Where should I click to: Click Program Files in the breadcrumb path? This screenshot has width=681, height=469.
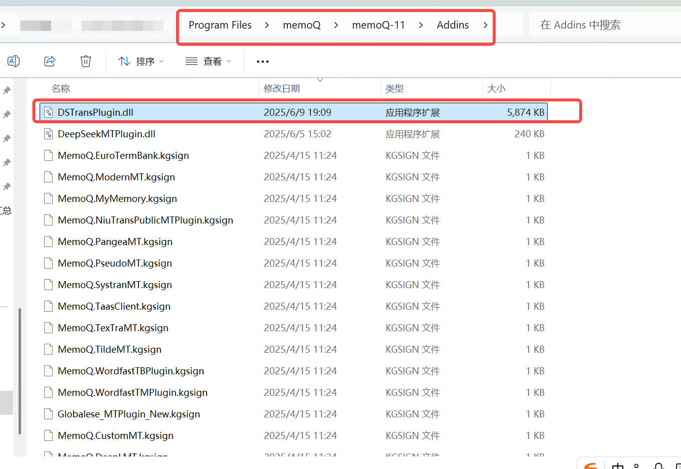click(x=220, y=25)
